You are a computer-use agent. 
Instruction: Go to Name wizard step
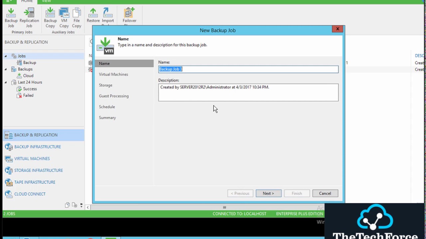124,63
